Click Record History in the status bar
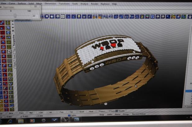Viewport: 192px width, 127px height. coord(139,114)
